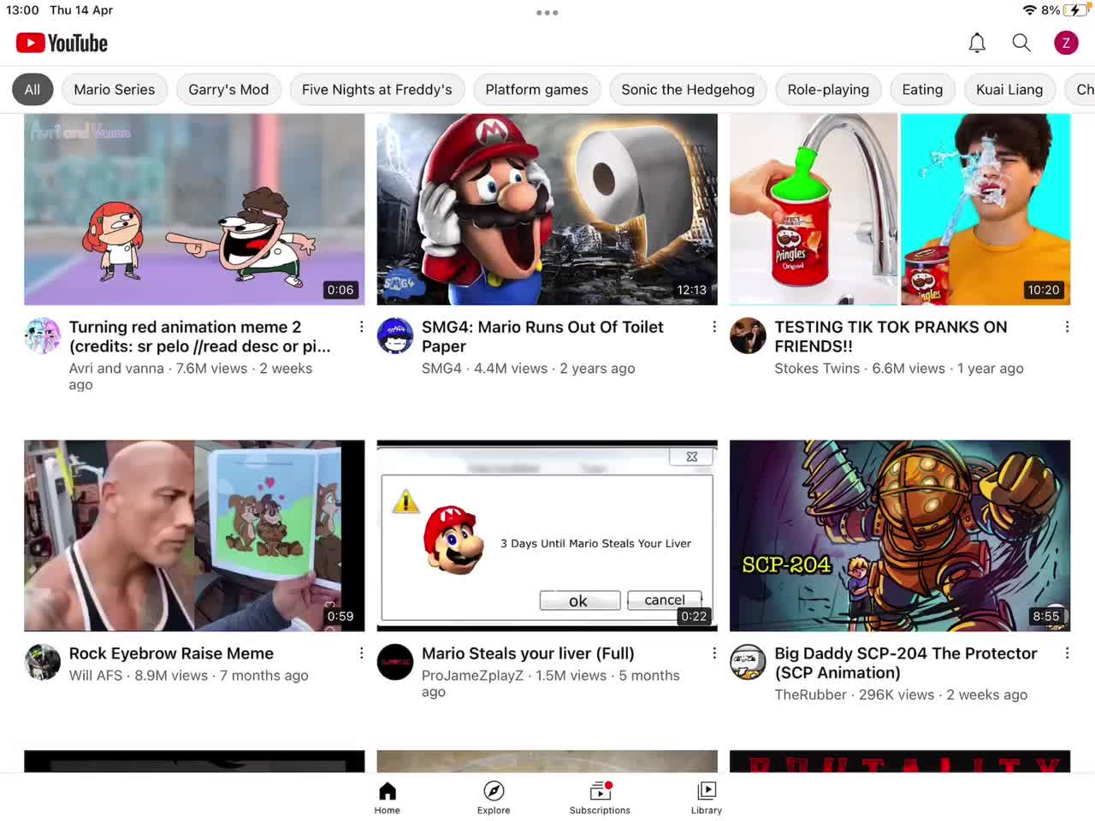Open the three-dot multitasking menu at top
The image size is (1095, 821).
tap(547, 13)
